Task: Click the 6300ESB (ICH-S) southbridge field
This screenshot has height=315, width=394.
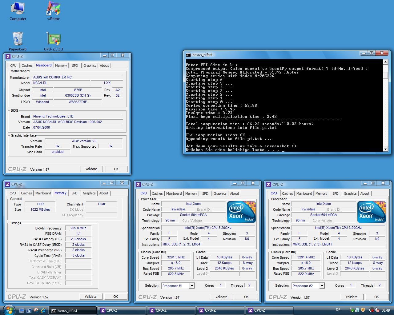Action: tap(78, 95)
